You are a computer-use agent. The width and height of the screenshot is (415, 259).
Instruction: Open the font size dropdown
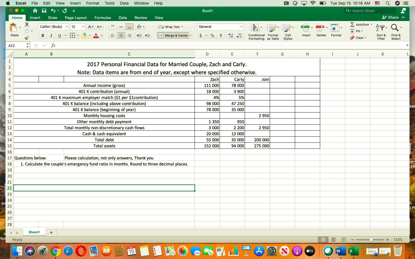83,26
